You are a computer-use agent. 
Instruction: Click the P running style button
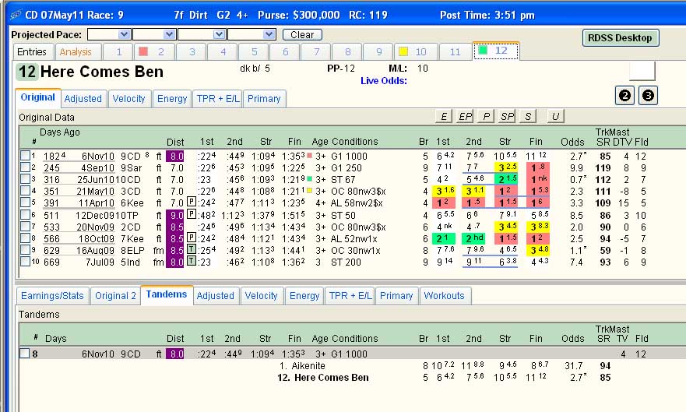[x=486, y=116]
